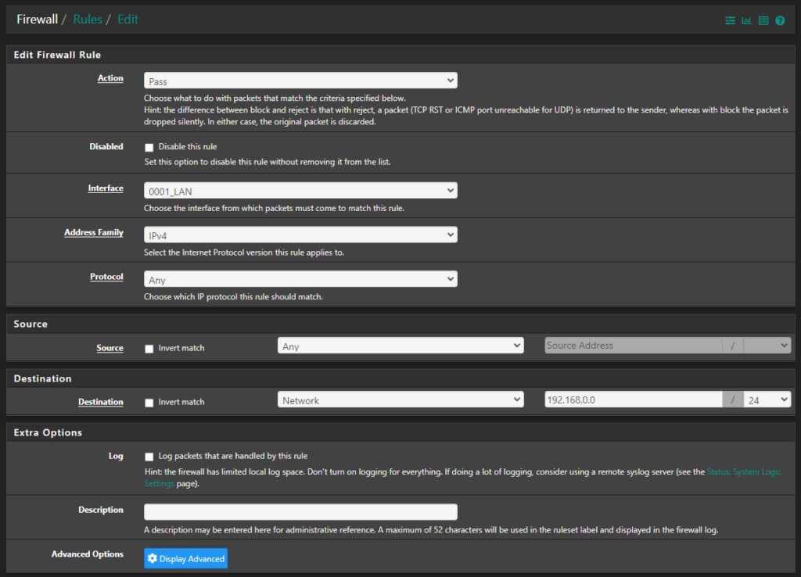This screenshot has width=801, height=577.
Task: Open the Destination type dropdown showing Network
Action: point(400,399)
